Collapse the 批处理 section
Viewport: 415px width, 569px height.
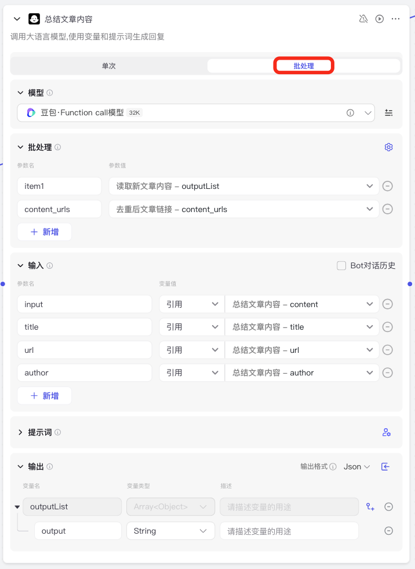[x=20, y=147]
